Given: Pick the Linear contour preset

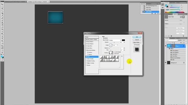Looking at the screenshot, I should point(101,57).
